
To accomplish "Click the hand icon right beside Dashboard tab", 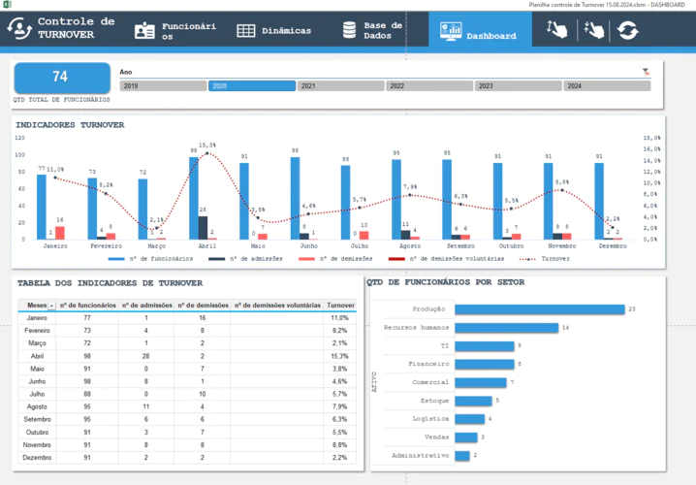I will [556, 31].
